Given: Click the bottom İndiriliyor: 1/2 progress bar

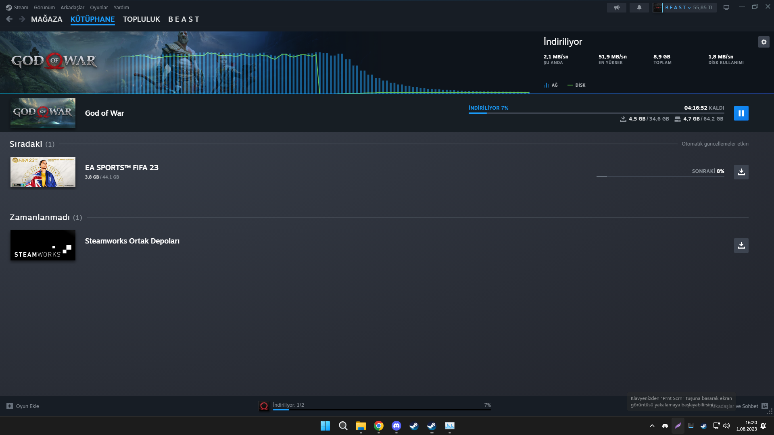Looking at the screenshot, I should click(382, 410).
